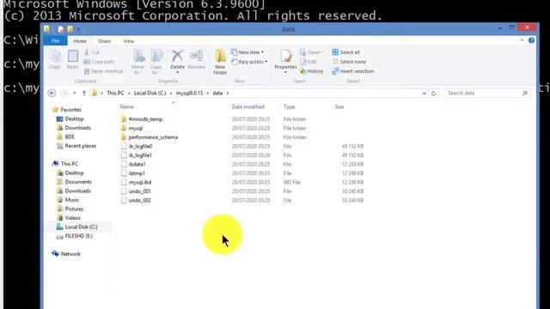Switch to the View ribbon tab
Viewport: 550px width, 309px height.
tap(129, 41)
